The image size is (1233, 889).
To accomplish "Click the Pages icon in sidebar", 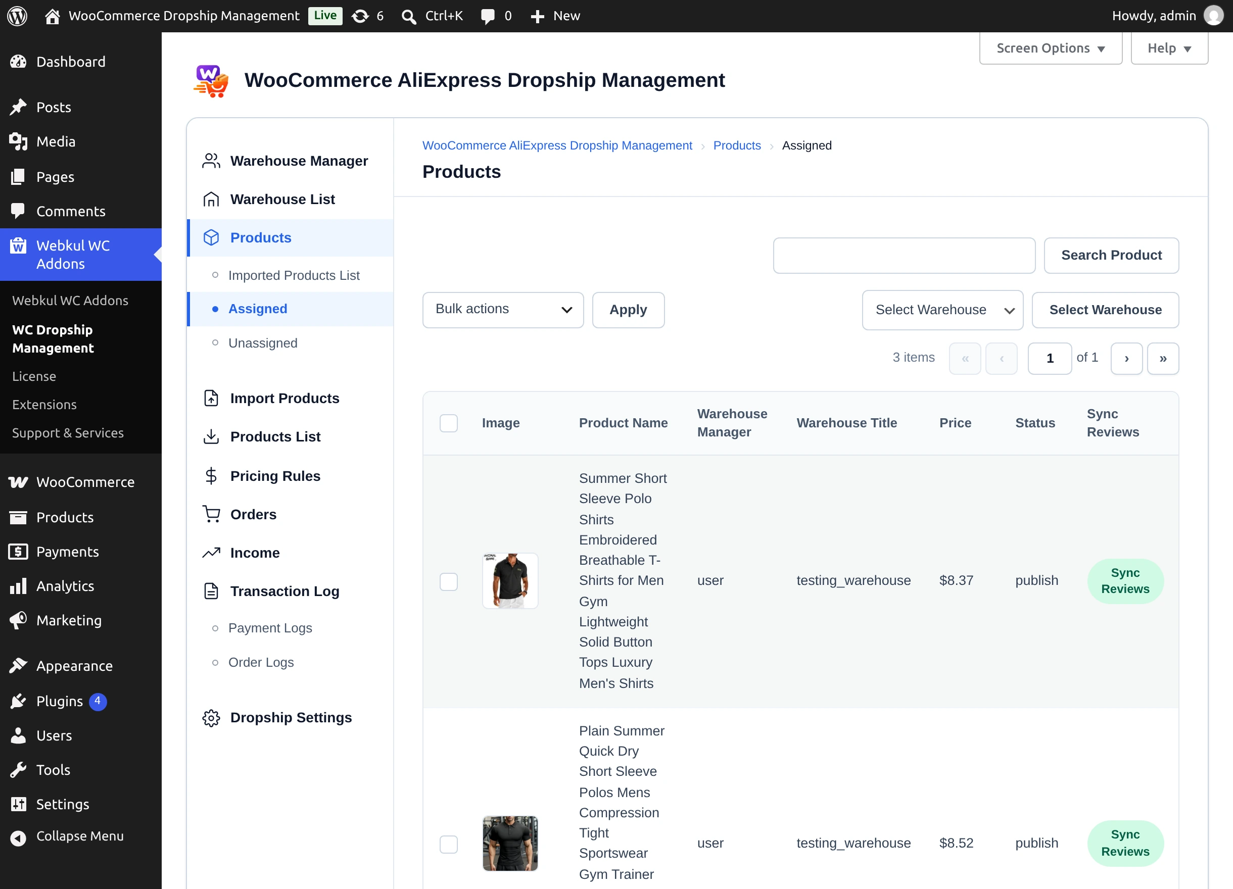I will [18, 177].
